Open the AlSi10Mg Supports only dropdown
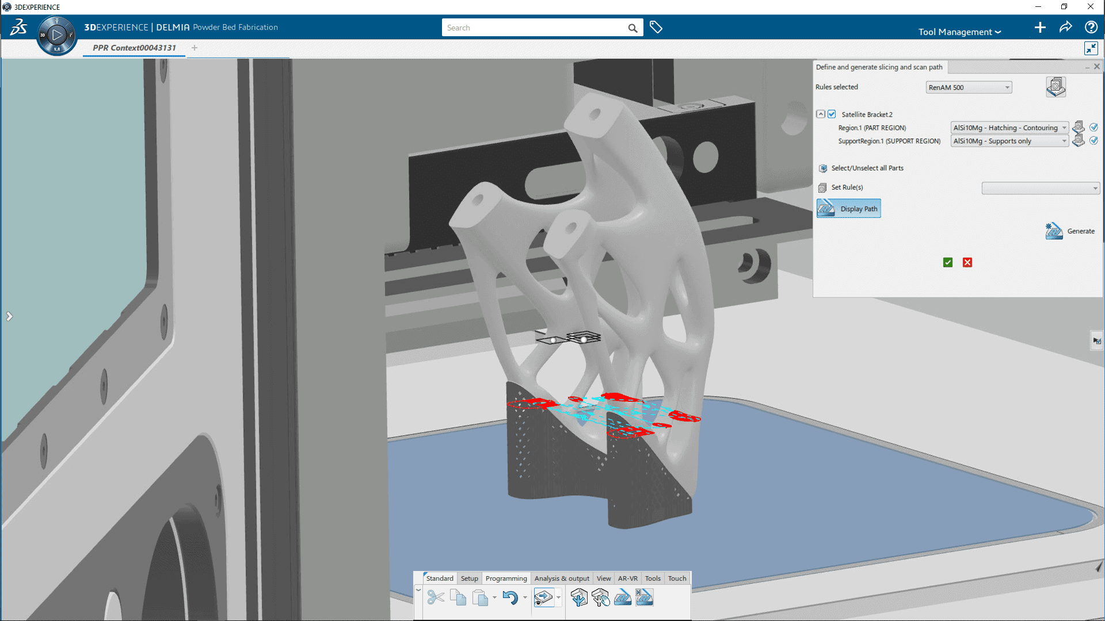Image resolution: width=1105 pixels, height=621 pixels. pyautogui.click(x=1009, y=141)
